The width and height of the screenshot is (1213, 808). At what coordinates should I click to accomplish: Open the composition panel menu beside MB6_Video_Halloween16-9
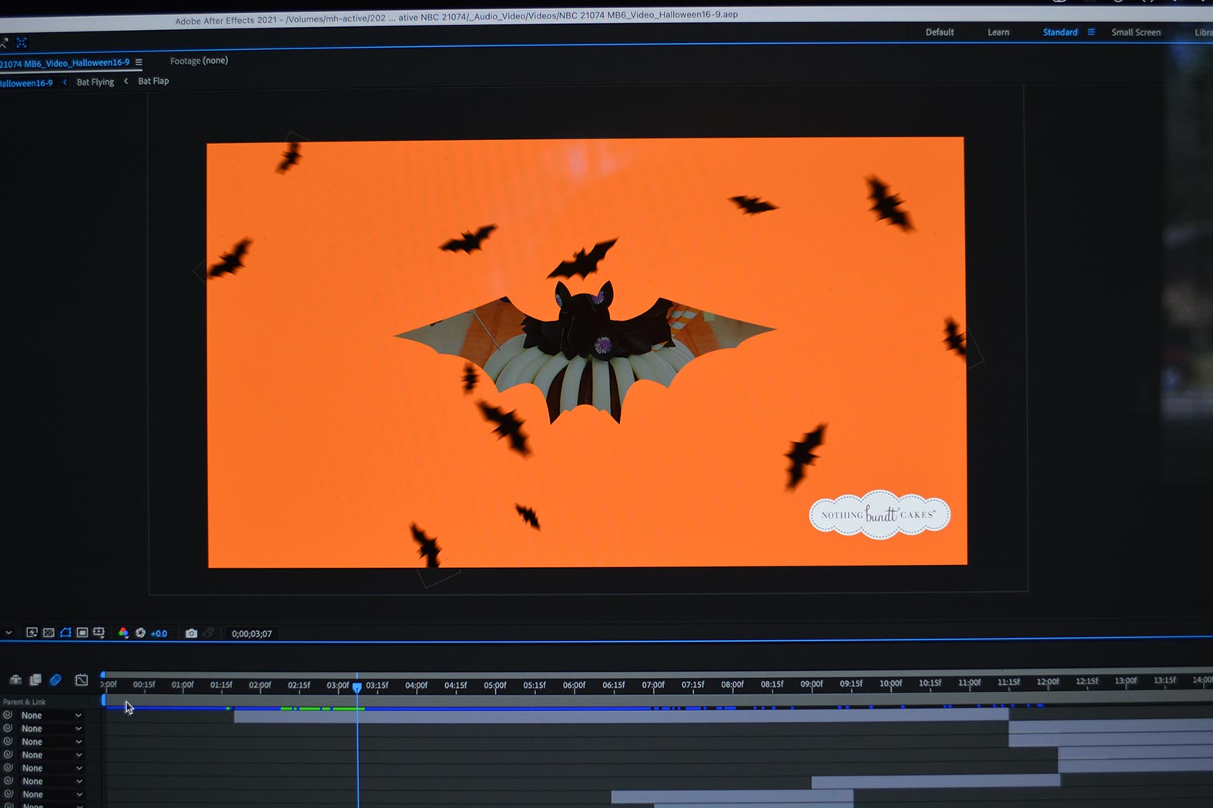coord(139,62)
